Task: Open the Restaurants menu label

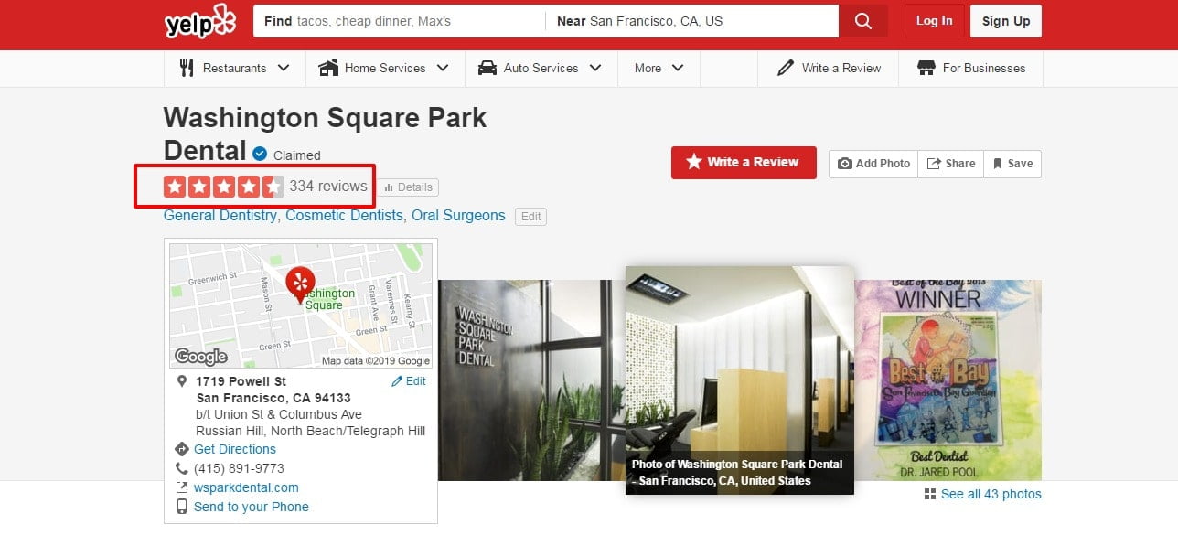Action: [x=235, y=68]
